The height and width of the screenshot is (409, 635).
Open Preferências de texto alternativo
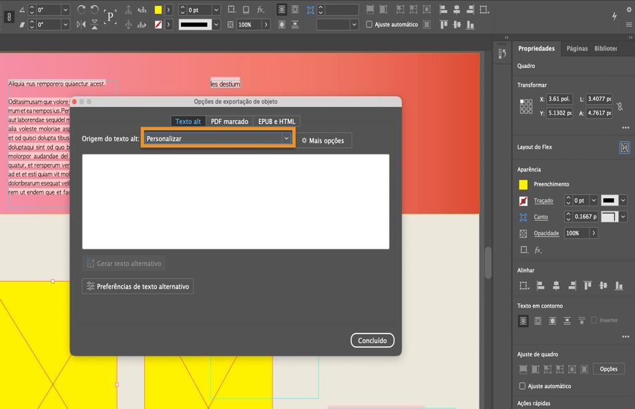pyautogui.click(x=138, y=286)
